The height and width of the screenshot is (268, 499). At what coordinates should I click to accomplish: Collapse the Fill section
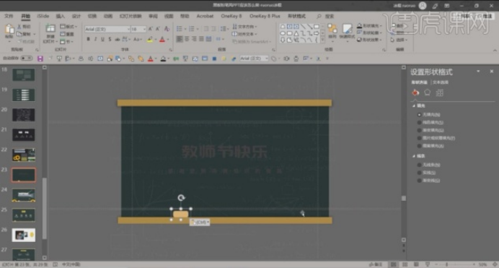point(414,105)
